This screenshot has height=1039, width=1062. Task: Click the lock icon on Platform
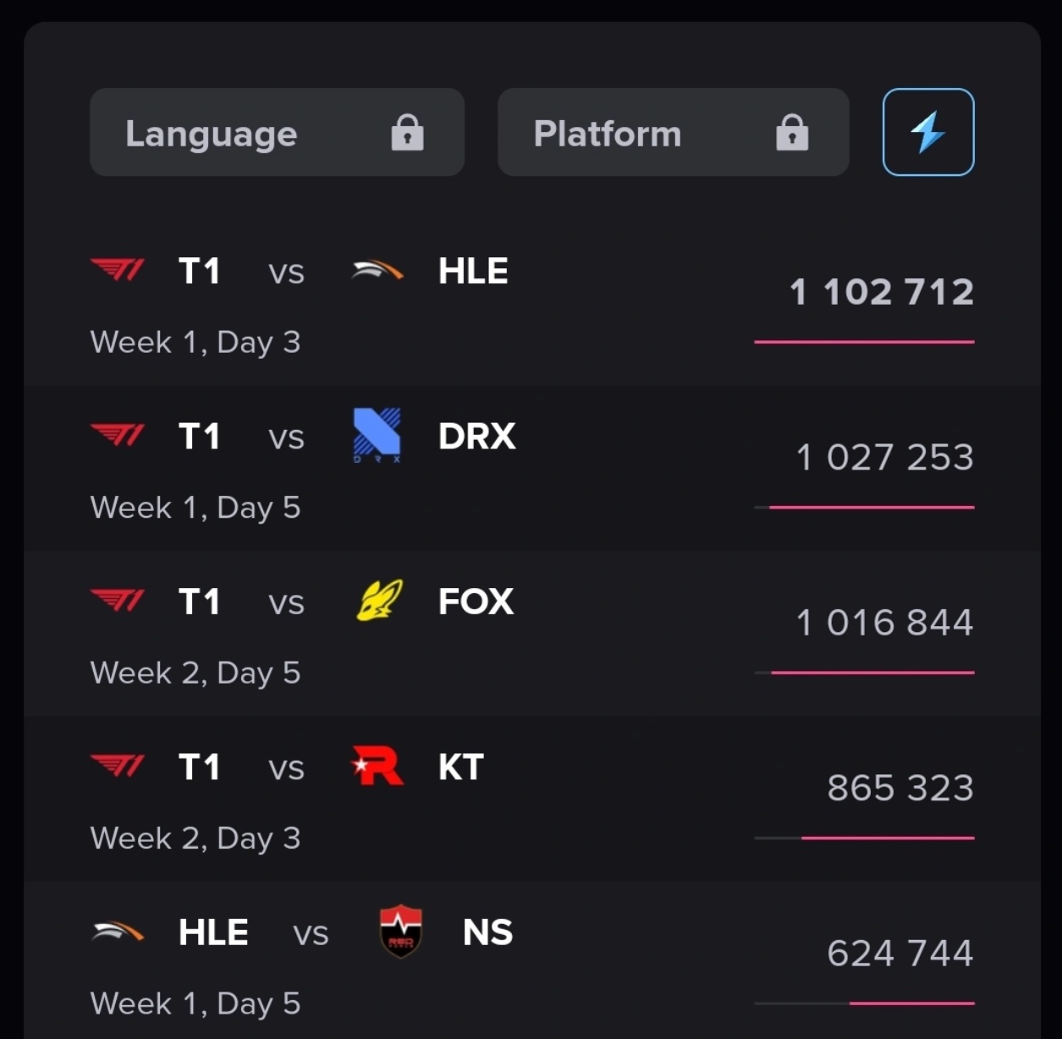coord(792,133)
